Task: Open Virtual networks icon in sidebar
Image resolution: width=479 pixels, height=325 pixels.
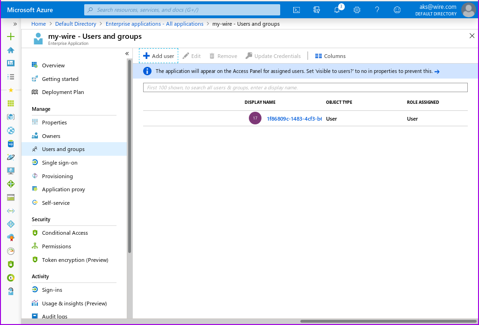Action: pyautogui.click(x=11, y=211)
